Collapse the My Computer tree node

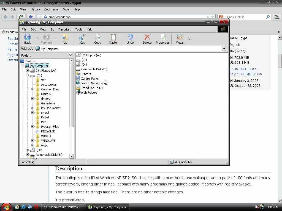tap(22, 66)
